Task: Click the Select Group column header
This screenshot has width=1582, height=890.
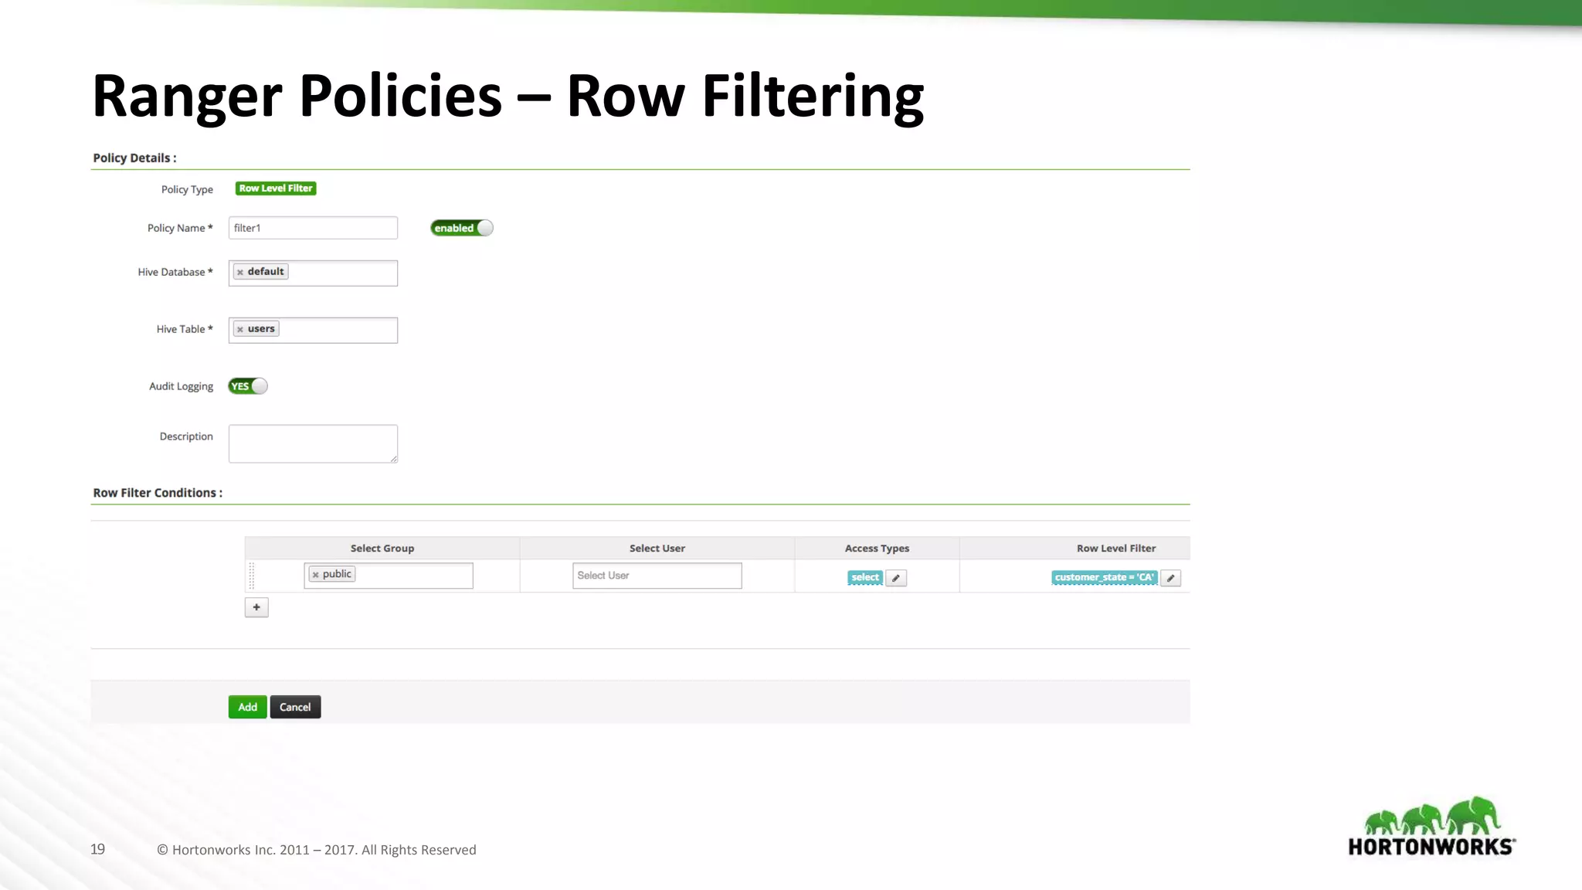Action: pos(382,549)
